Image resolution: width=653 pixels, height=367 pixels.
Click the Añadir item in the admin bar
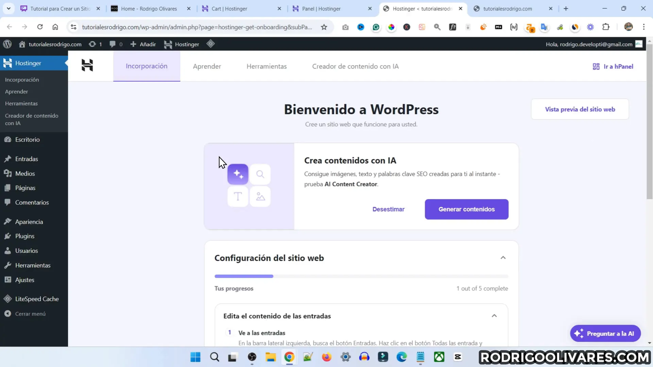(x=143, y=44)
